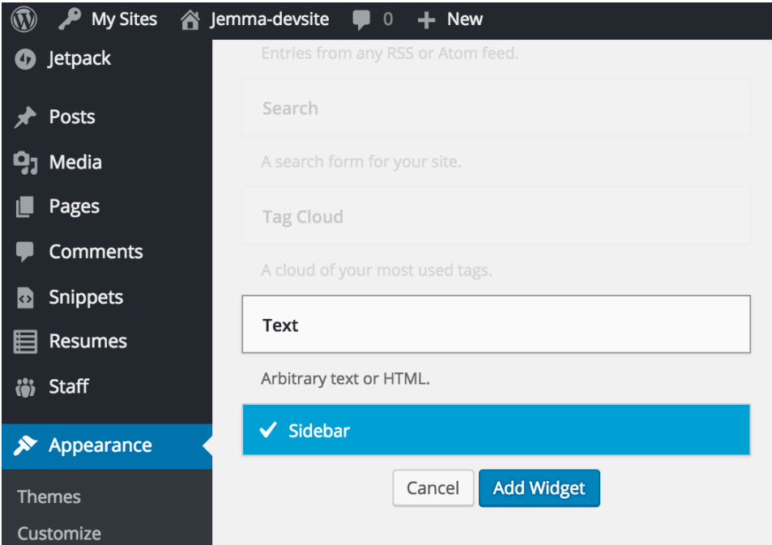Cancel the widget addition
Screen dimensions: 772x545
point(433,488)
